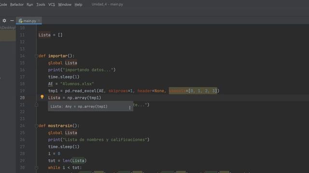Open the Window menu

[65, 4]
